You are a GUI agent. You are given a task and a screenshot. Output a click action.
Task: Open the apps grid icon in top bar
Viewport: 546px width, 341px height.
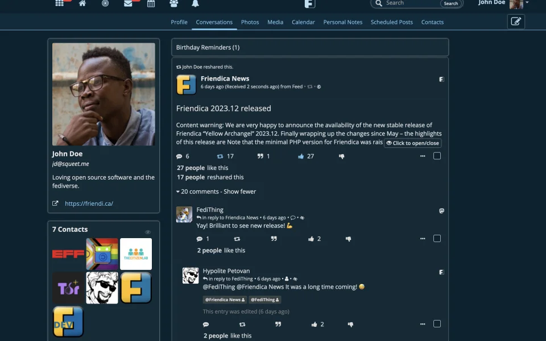coord(59,3)
